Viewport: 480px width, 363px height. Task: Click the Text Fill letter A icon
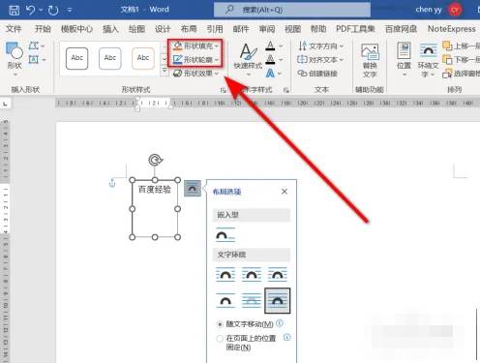click(270, 45)
